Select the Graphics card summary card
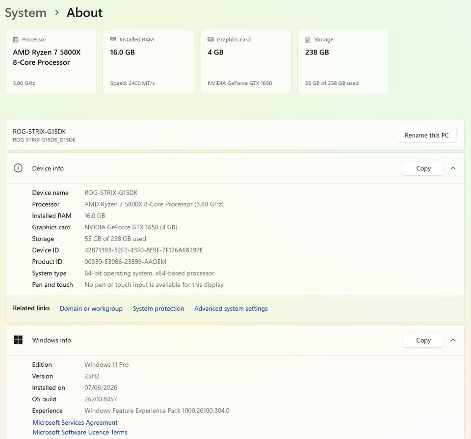The width and height of the screenshot is (471, 439). pos(246,62)
